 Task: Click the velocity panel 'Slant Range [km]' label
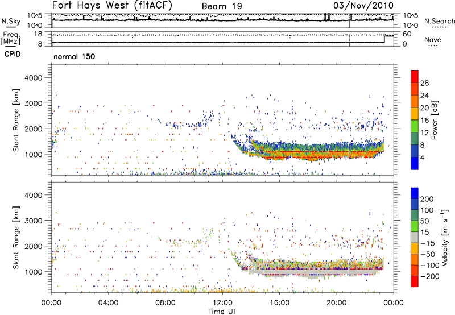coord(16,237)
